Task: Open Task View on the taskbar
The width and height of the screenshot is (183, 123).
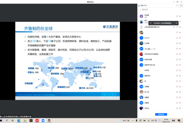Action: click(x=13, y=121)
